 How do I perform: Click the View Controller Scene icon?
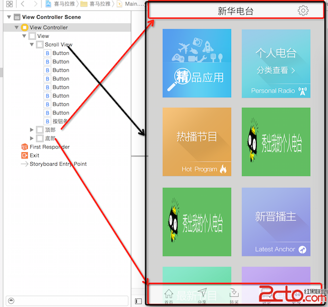(17, 17)
